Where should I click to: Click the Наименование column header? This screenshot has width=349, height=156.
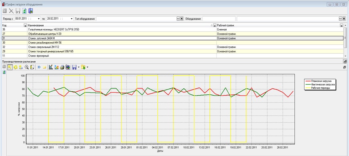(120, 25)
